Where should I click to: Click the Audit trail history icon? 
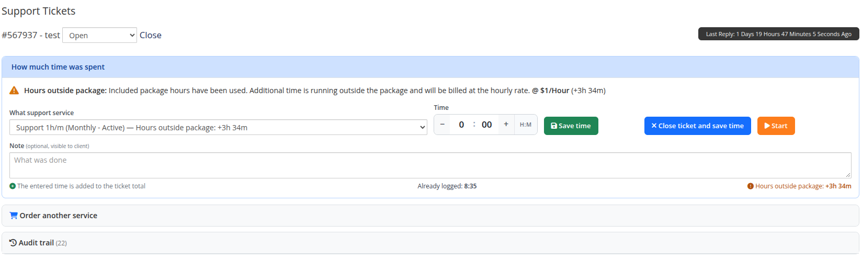pyautogui.click(x=13, y=243)
